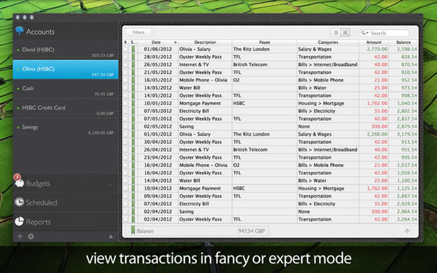437x273 pixels.
Task: Click green status flag of 26/04/2012 Internet row
Action: point(133,149)
